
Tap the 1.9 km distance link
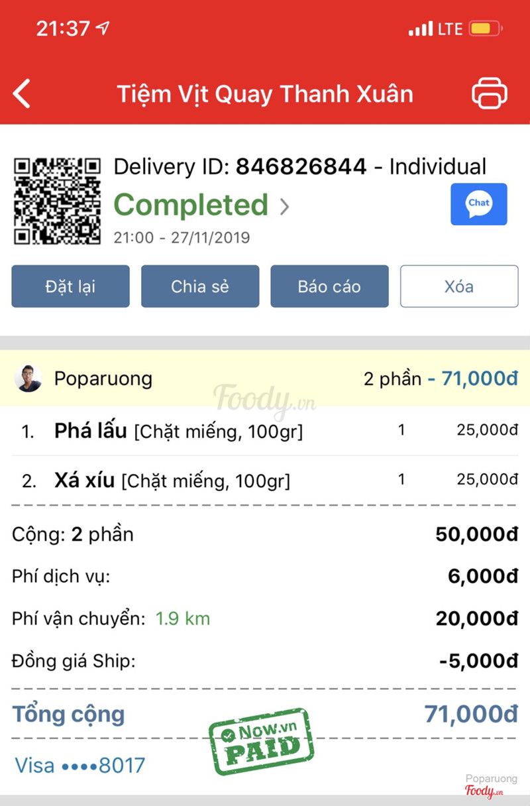point(183,619)
